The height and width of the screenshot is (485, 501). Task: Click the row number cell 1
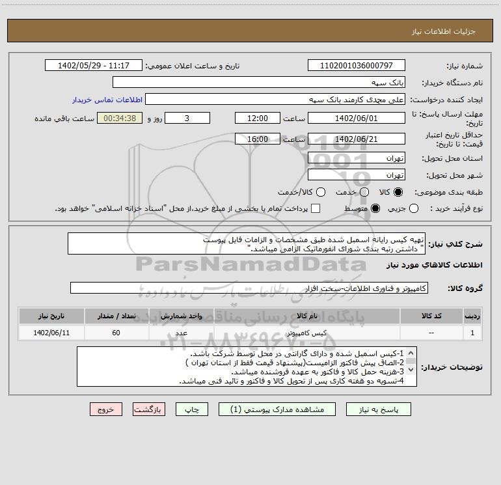coord(472,333)
